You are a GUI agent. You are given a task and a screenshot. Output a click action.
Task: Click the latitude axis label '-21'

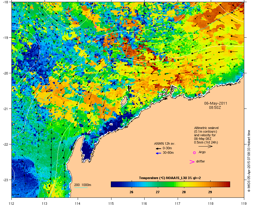click(5, 109)
